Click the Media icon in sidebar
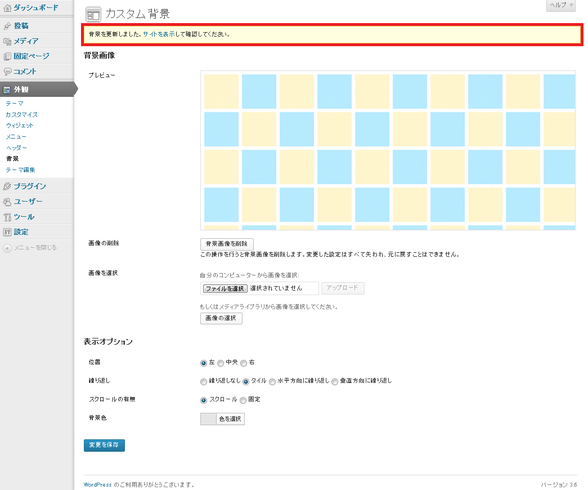The width and height of the screenshot is (588, 490). point(7,41)
